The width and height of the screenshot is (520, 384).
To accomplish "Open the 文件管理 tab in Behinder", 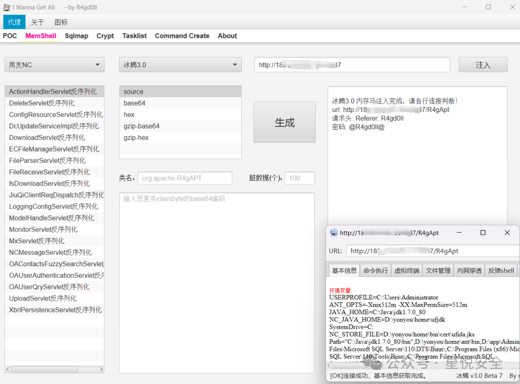I will (x=438, y=271).
